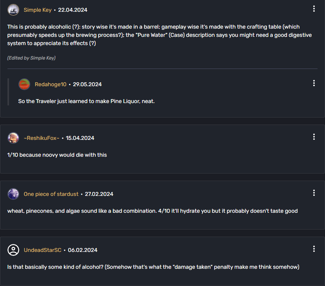
Task: Open three-dot menu on UndeadStarSC's comment
Action: (314, 249)
